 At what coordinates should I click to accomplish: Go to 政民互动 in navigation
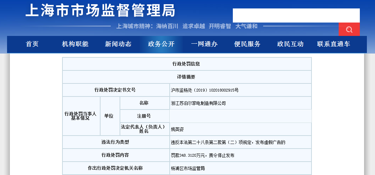pyautogui.click(x=290, y=44)
